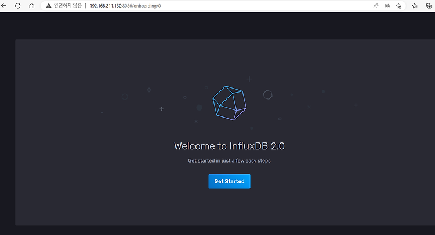
Task: Click the InfluxDB cube logo
Action: point(230,103)
